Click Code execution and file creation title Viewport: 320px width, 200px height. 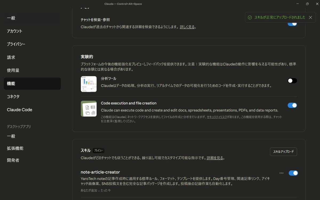tap(129, 103)
